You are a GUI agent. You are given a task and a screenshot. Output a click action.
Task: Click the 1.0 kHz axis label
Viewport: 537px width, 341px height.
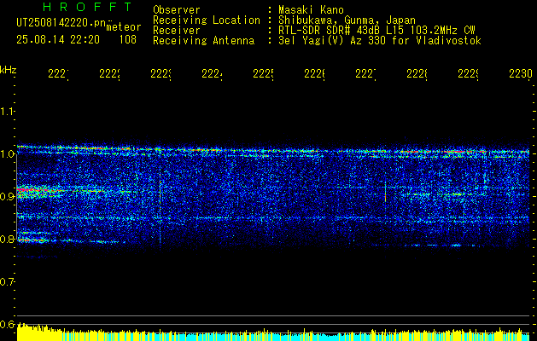point(7,154)
